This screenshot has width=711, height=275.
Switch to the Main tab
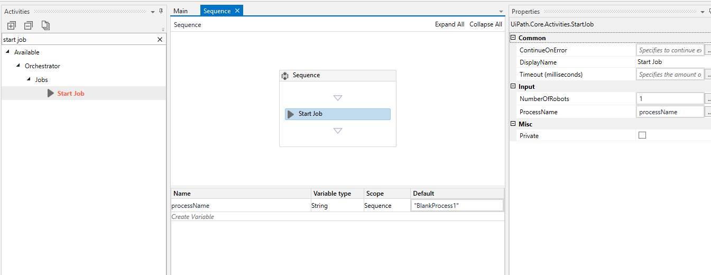point(180,11)
